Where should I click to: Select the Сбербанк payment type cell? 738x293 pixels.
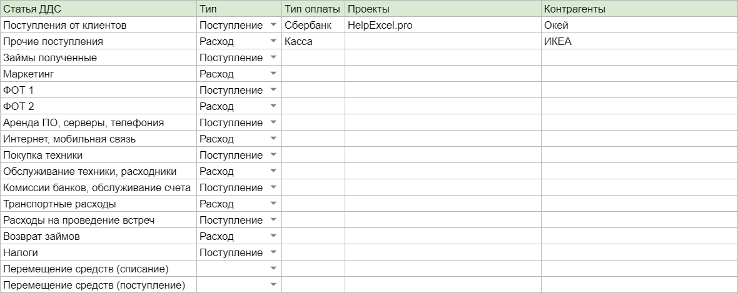tap(313, 26)
